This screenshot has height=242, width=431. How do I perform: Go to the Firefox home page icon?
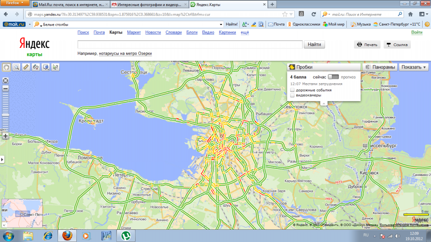410,14
